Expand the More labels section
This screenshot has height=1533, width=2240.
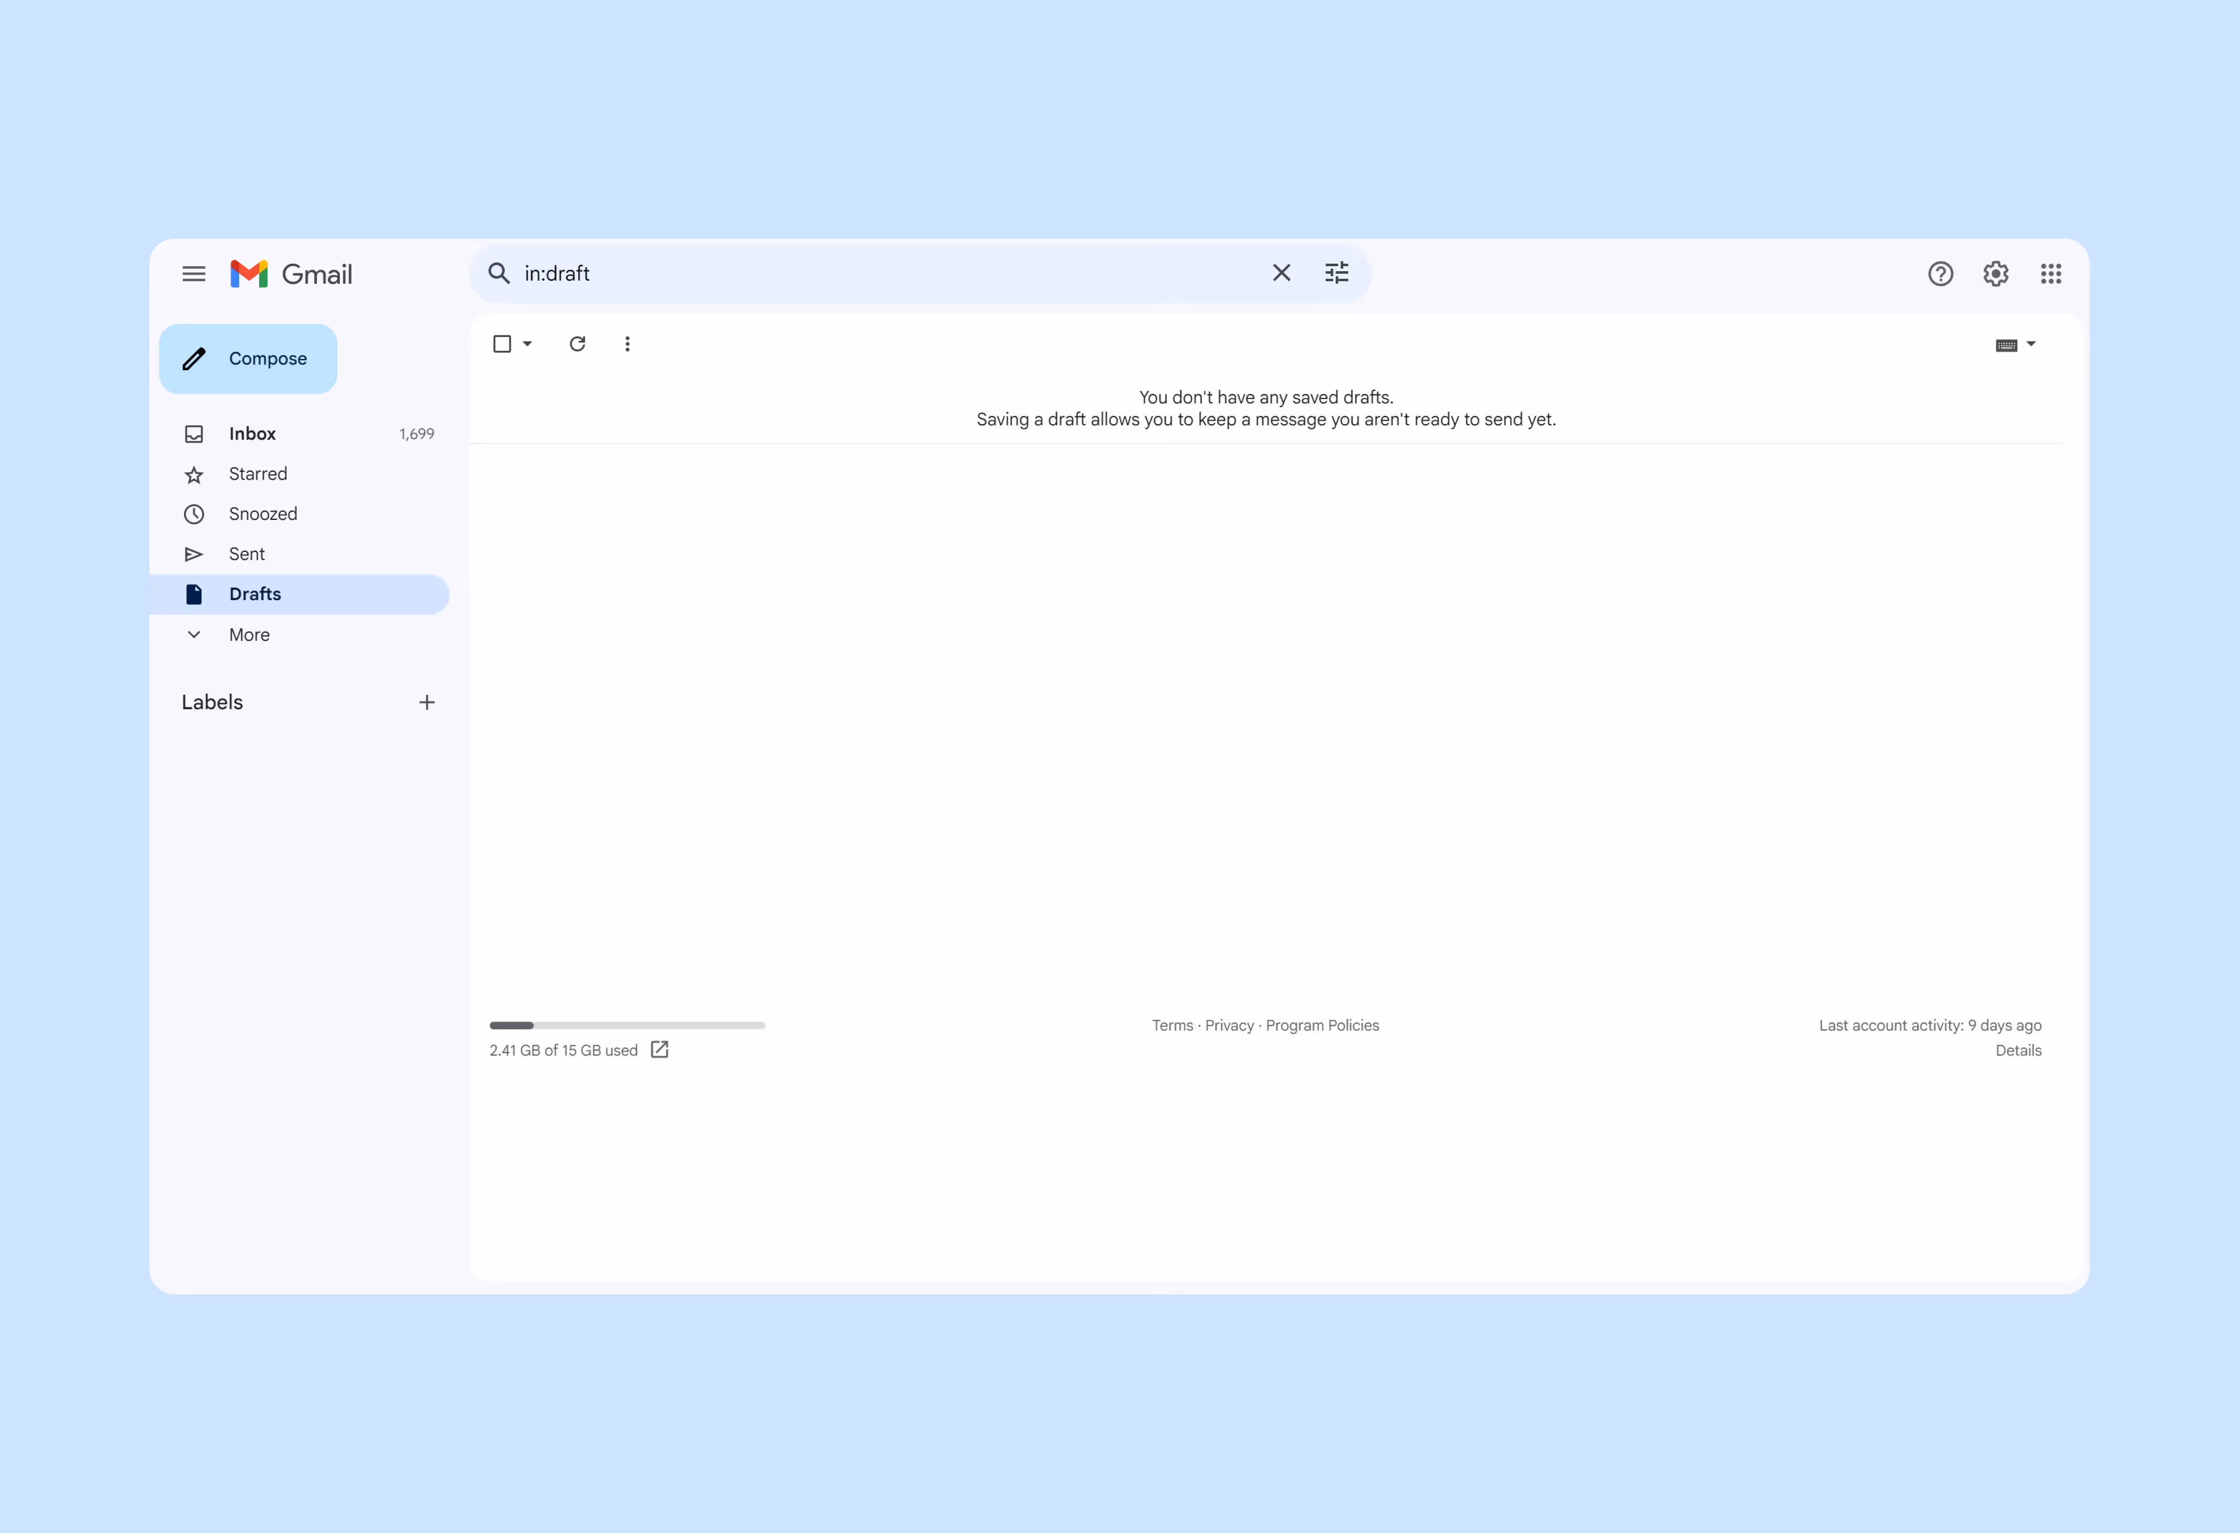(248, 635)
